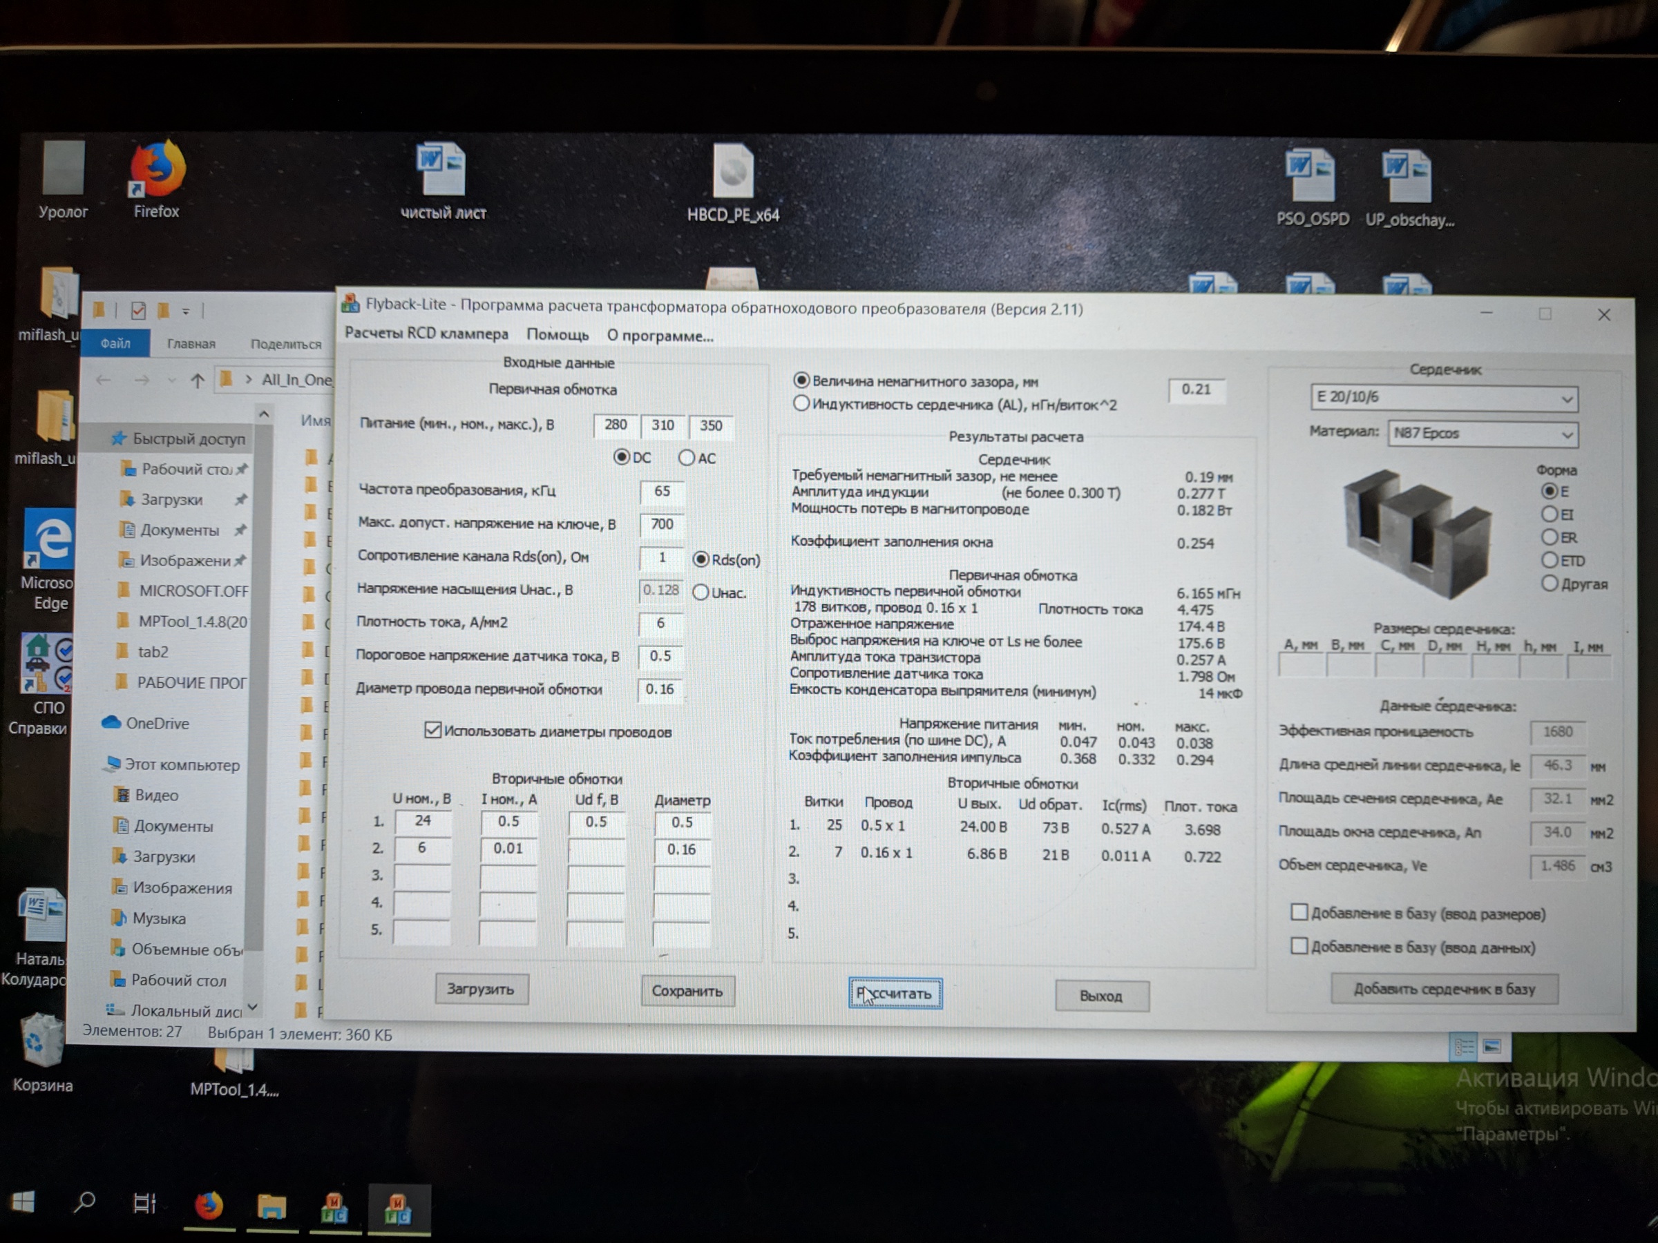Select core shape EI radio button
The height and width of the screenshot is (1243, 1658).
point(1550,514)
